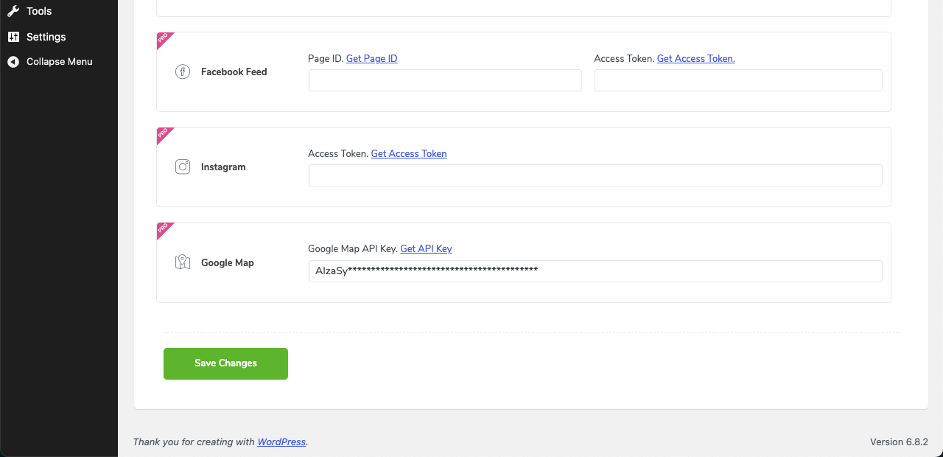Select Collapse Menu in sidebar
This screenshot has width=943, height=457.
(59, 62)
